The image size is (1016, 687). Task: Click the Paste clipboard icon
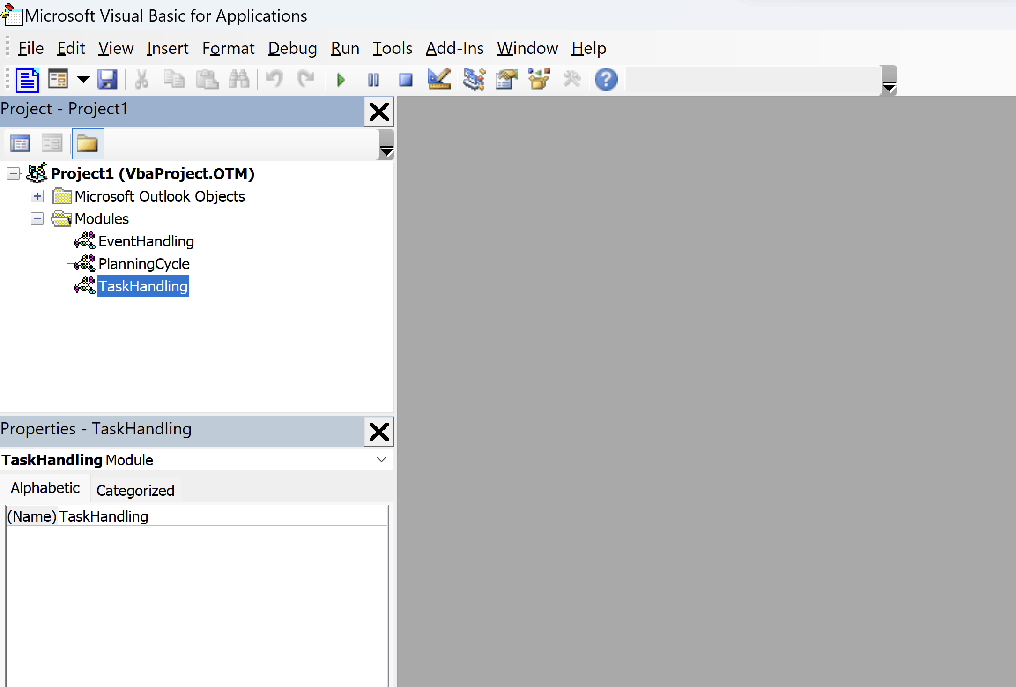[207, 80]
